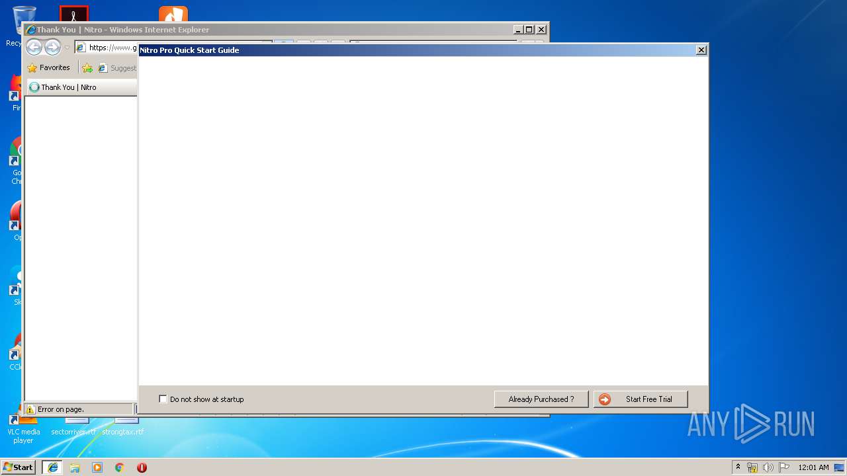Click the 12:01 AM system clock
This screenshot has width=847, height=476.
pos(813,467)
